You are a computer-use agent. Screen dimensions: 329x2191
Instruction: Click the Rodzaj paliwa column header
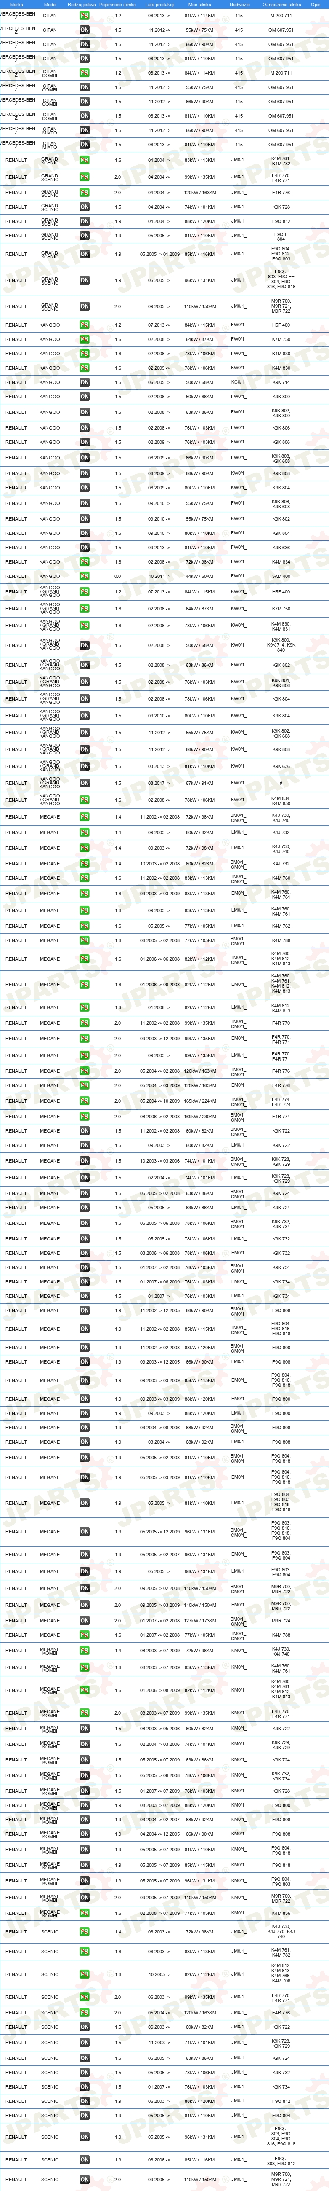coord(81,4)
